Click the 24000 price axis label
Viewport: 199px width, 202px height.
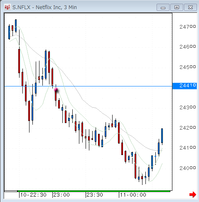coord(188,168)
